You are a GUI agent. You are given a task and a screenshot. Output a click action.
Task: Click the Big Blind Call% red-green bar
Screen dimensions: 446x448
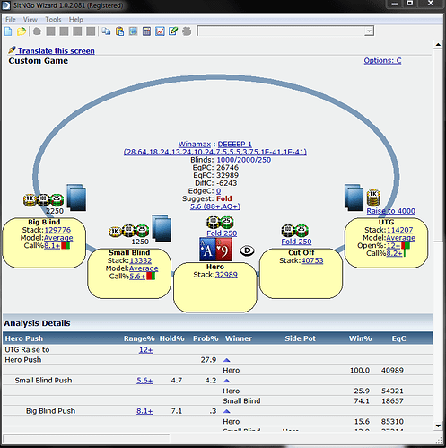[x=66, y=245]
